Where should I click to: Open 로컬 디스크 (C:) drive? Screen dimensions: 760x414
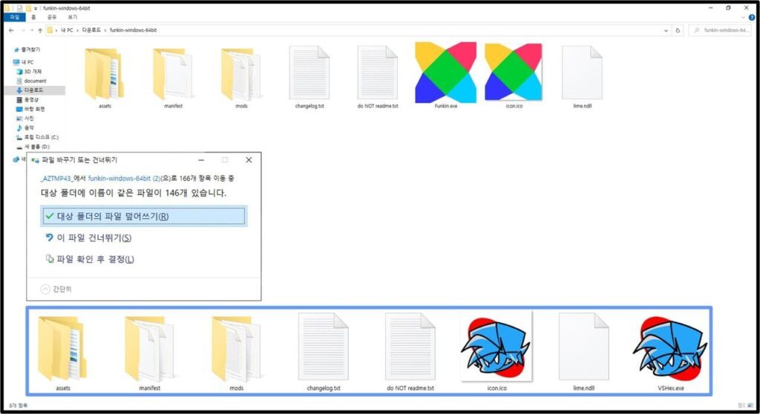tap(37, 137)
